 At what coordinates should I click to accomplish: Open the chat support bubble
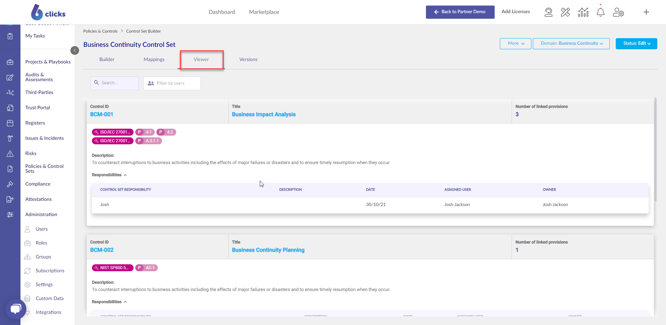pyautogui.click(x=16, y=309)
